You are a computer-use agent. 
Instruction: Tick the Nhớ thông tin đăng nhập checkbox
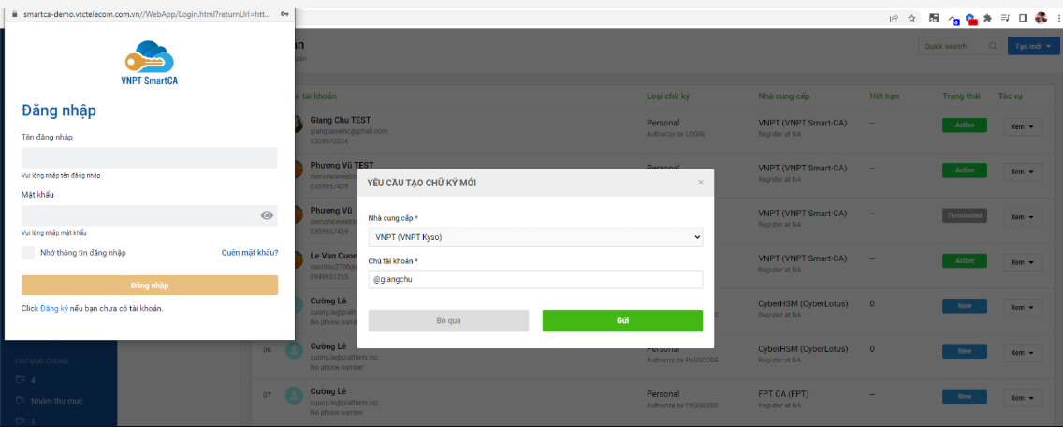(x=28, y=253)
